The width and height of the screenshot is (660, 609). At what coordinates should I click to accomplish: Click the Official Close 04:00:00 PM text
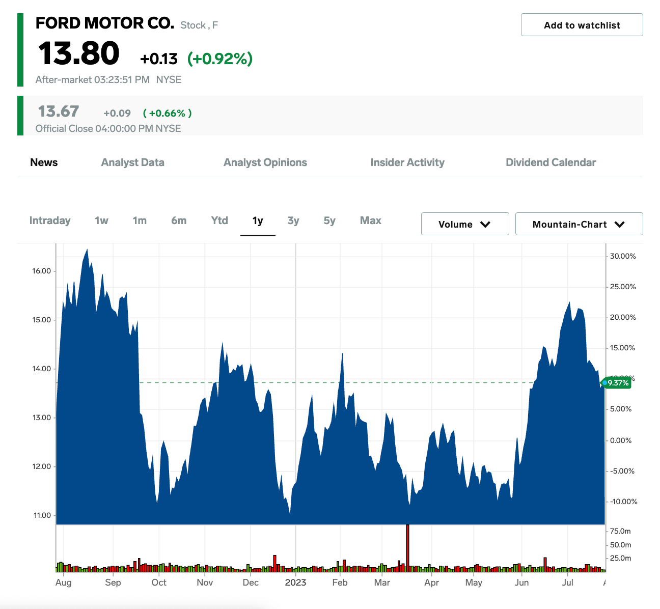(x=108, y=128)
